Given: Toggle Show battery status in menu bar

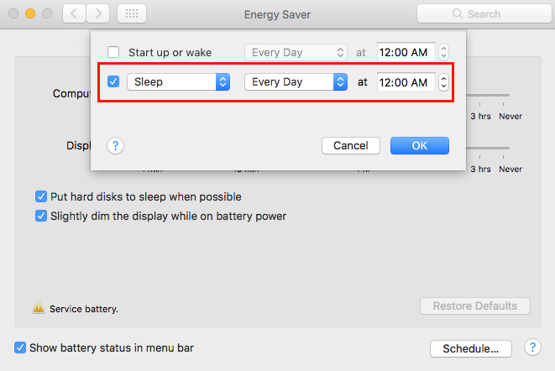Looking at the screenshot, I should 20,347.
